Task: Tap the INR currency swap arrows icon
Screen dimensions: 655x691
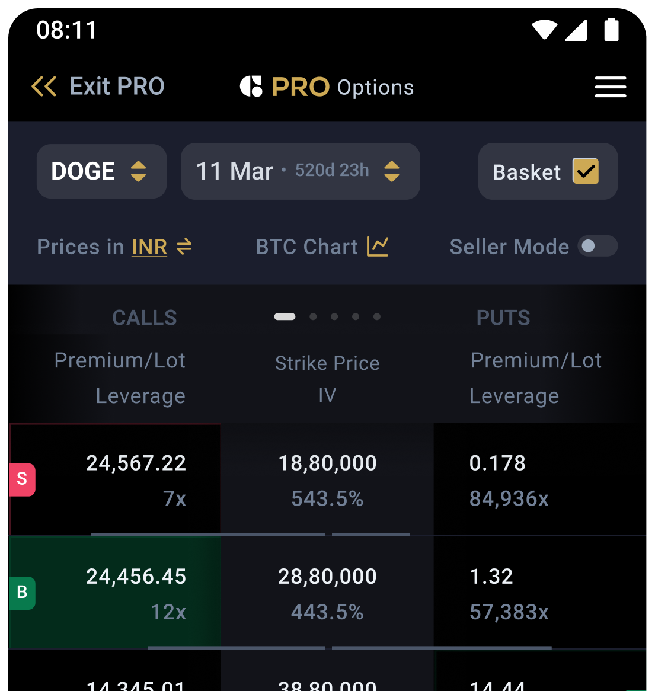Action: 184,247
